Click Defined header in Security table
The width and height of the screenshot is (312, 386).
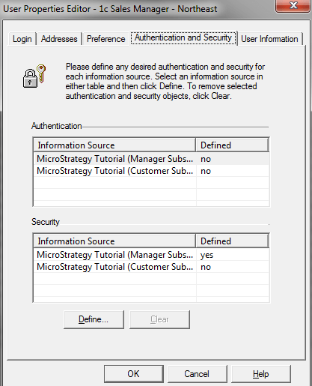click(232, 241)
